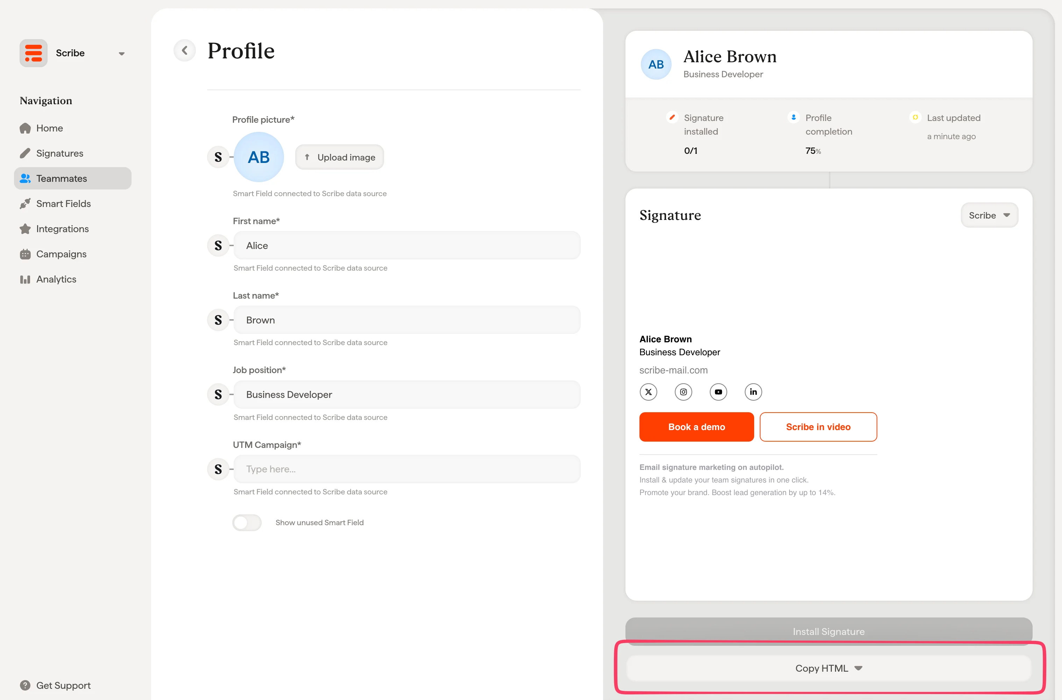Screen dimensions: 1062x700
Task: Click the Teammates people icon
Action: coord(26,179)
